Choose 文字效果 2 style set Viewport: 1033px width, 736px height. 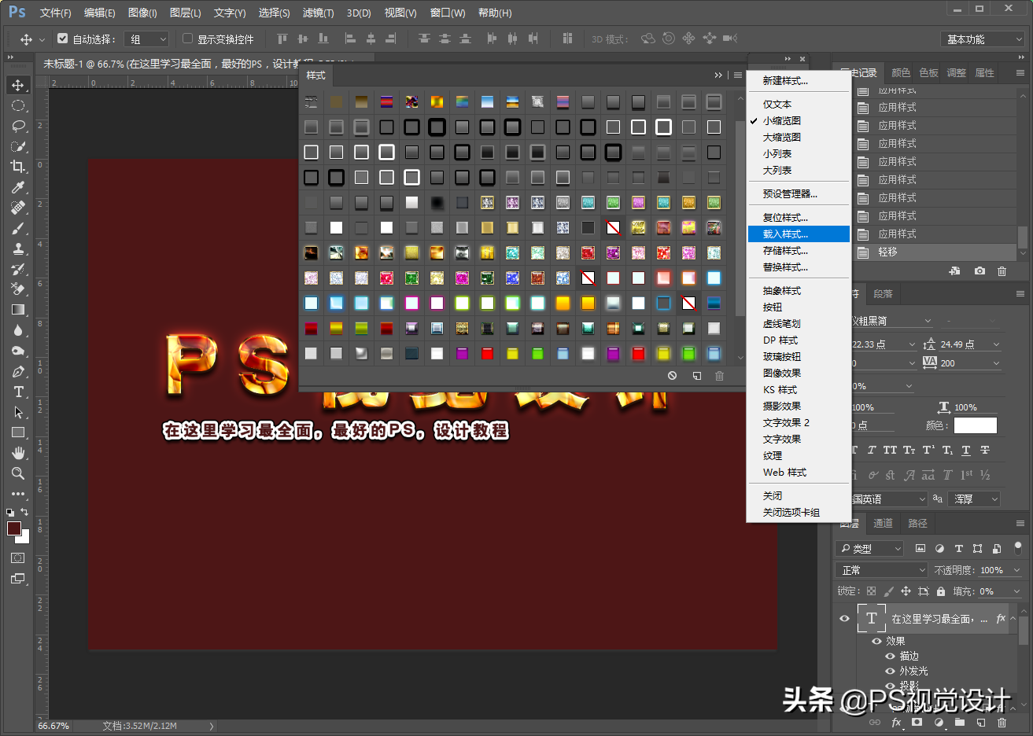tap(799, 422)
